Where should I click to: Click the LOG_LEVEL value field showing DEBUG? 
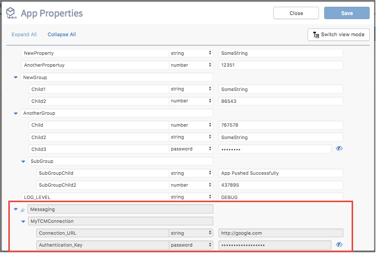[x=280, y=197]
